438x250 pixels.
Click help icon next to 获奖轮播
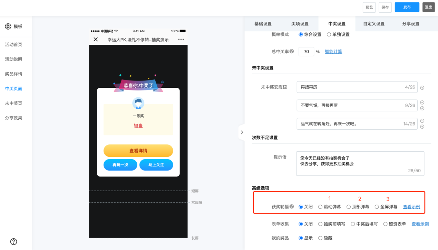[292, 207]
